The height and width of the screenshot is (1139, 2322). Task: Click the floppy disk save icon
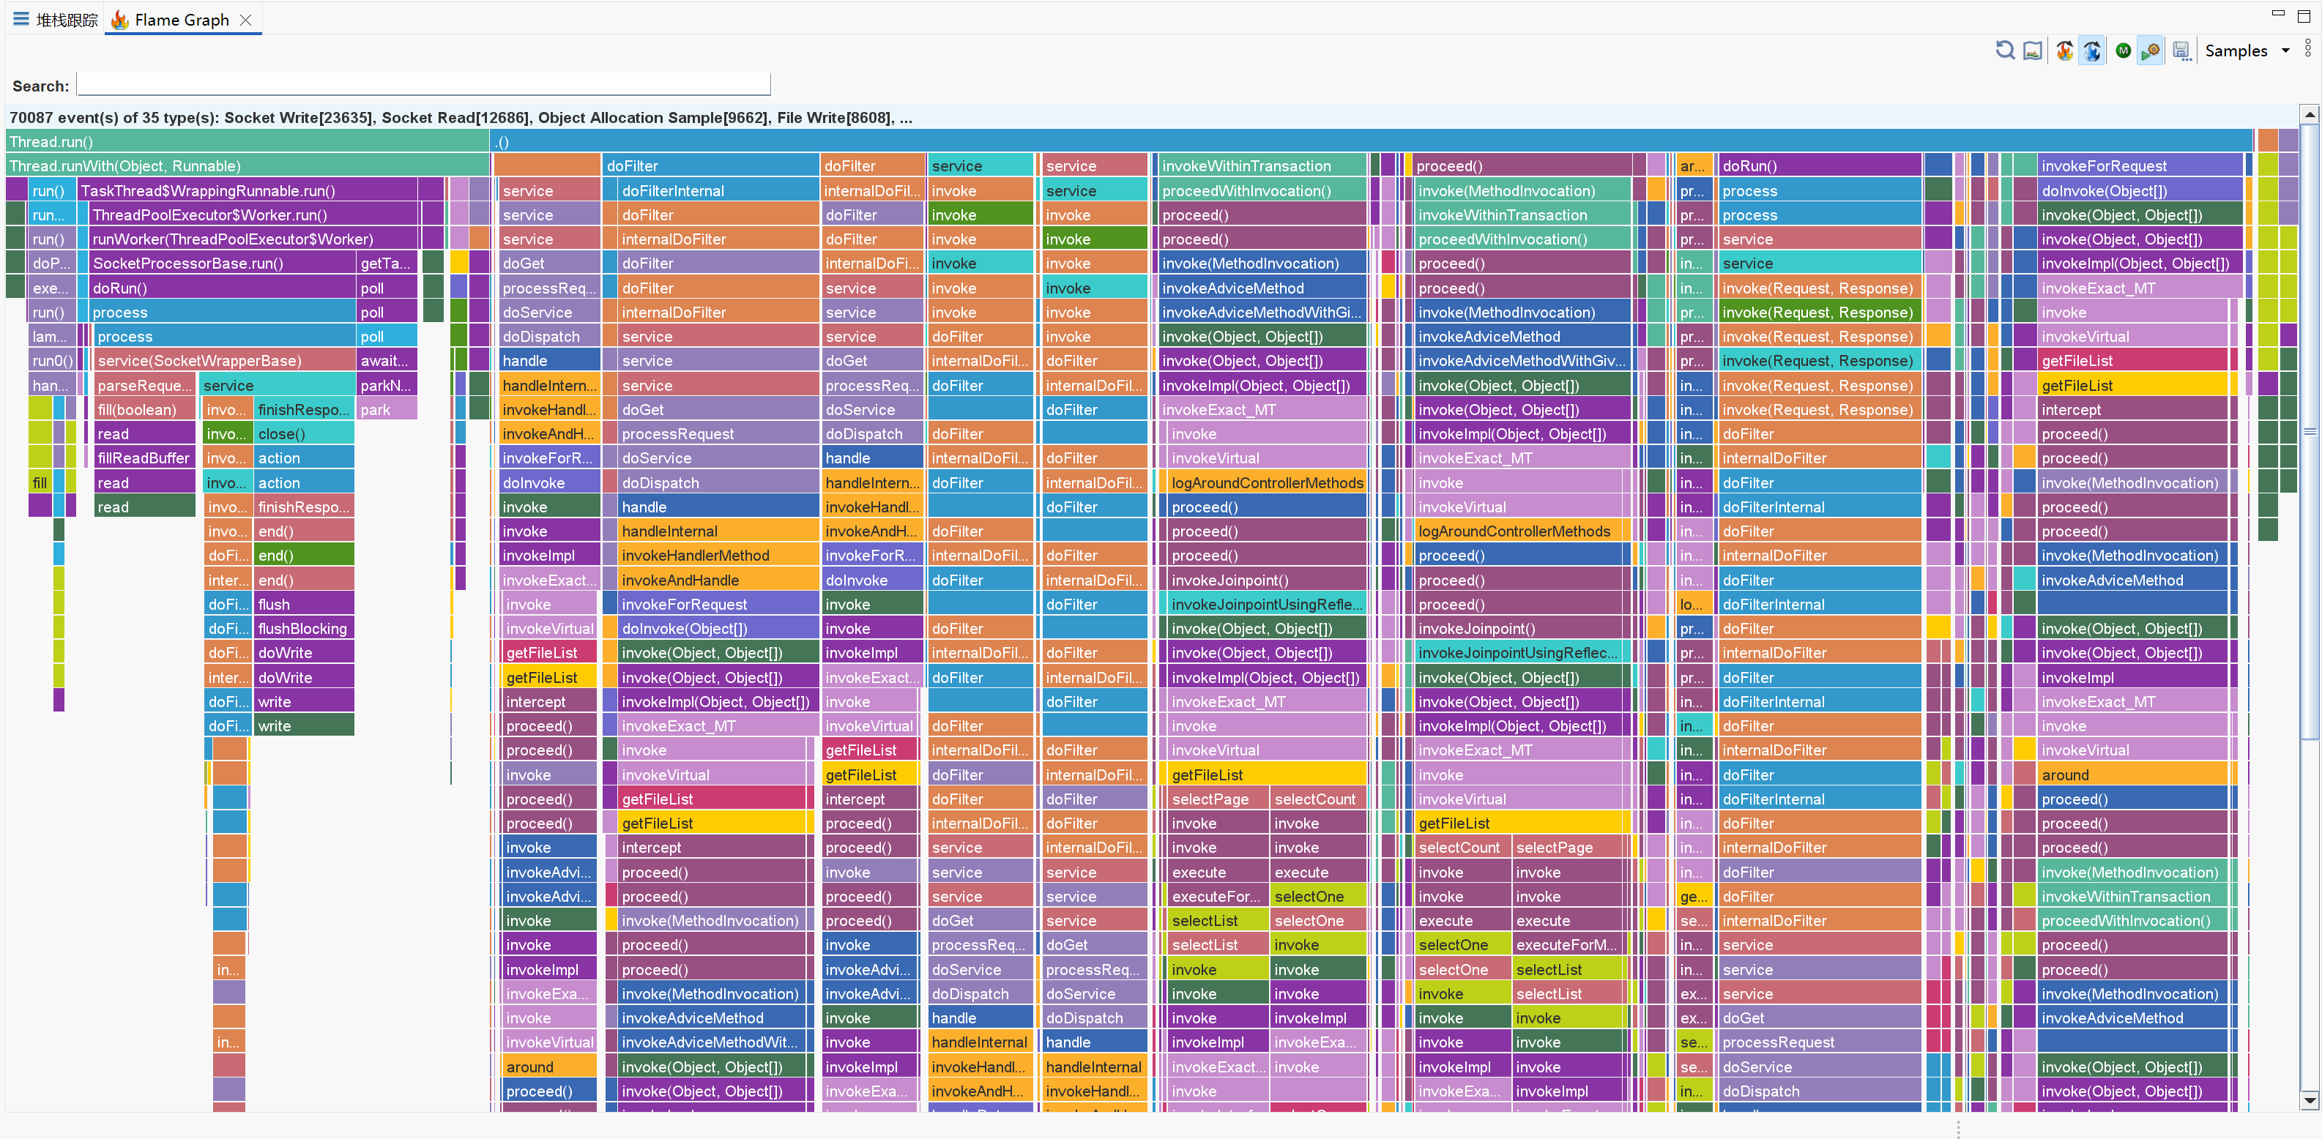(x=2181, y=51)
